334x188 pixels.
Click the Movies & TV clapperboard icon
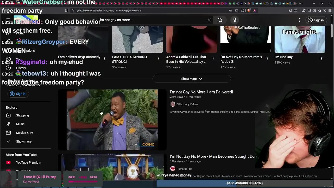pyautogui.click(x=8, y=133)
